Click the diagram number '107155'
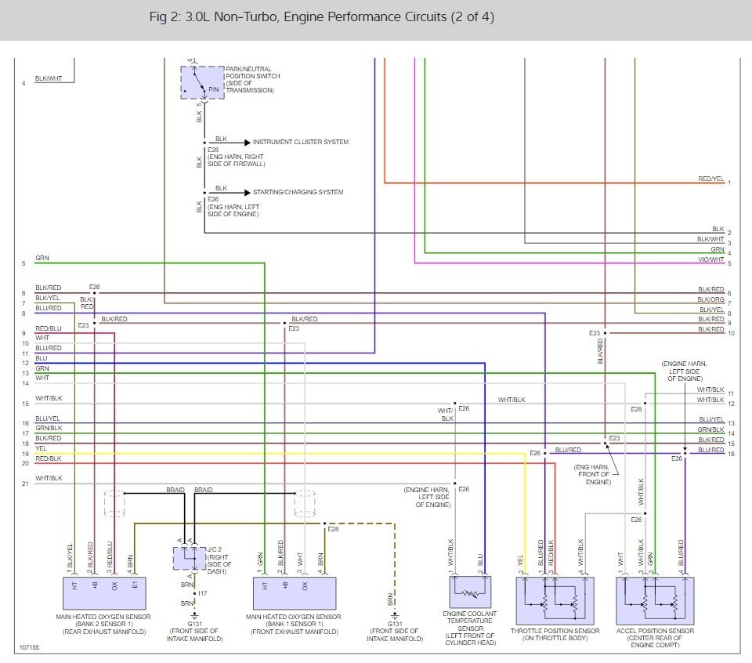 point(29,647)
